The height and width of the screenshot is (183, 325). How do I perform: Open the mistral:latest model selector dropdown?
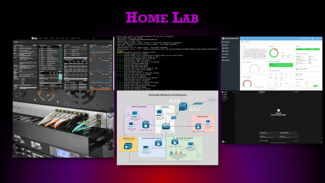[x=262, y=92]
